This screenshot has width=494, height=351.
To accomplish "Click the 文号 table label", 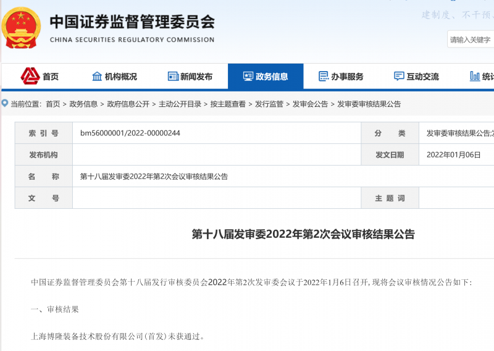I will [43, 198].
